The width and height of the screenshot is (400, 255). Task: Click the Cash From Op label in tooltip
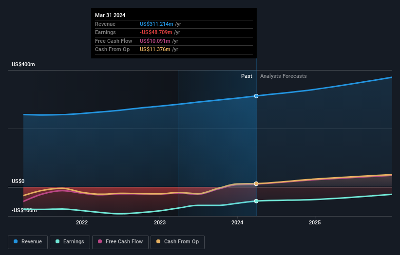pos(112,50)
